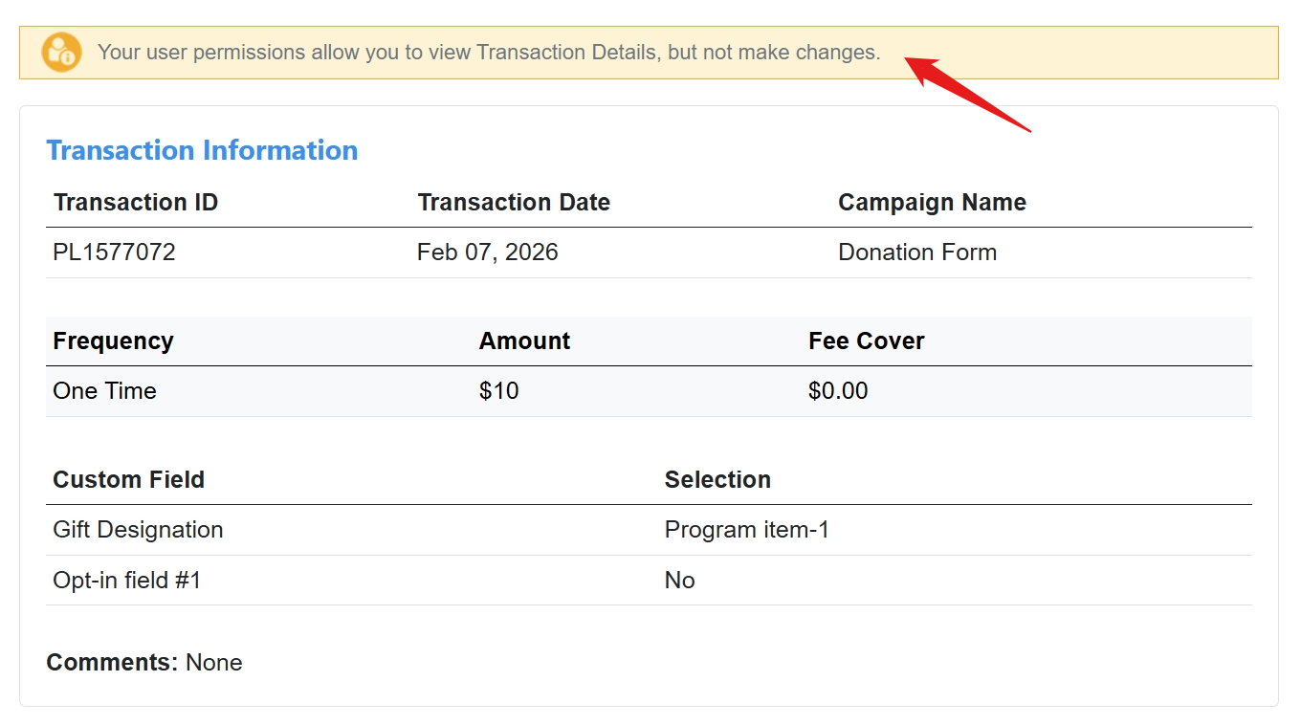Click the Opt-in field #1 row

[x=649, y=581]
